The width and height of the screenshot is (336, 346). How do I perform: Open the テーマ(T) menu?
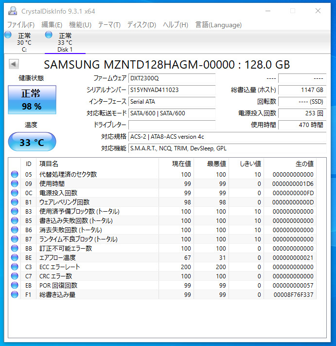(x=109, y=25)
